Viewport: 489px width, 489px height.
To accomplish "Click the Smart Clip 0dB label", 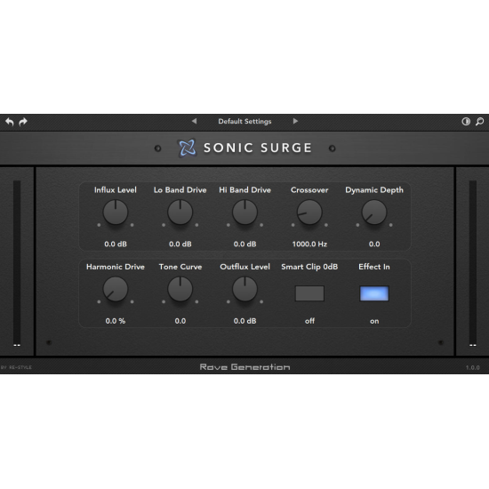I will point(309,267).
